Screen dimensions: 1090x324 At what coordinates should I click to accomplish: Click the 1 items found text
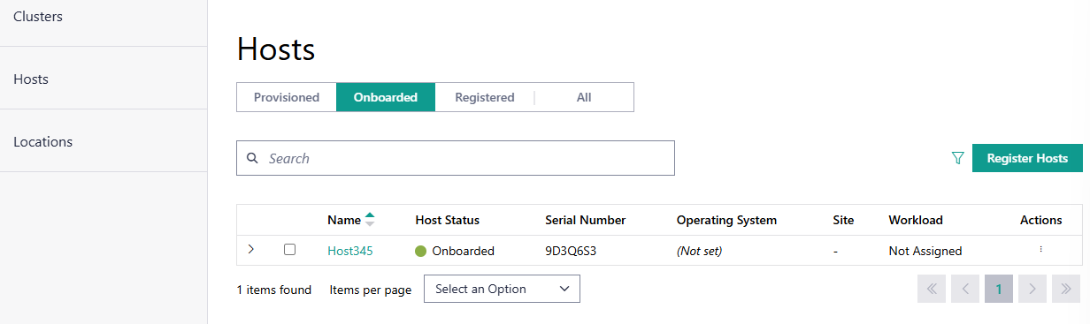click(274, 290)
